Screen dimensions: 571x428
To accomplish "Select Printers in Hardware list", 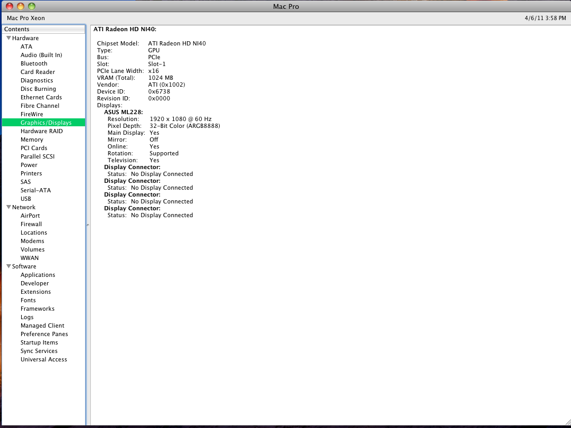I will (31, 173).
